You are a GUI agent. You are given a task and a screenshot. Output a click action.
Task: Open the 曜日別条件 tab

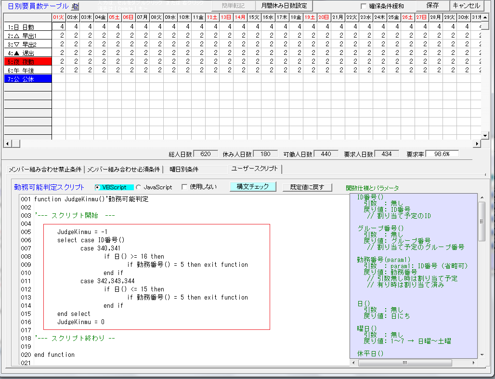point(184,170)
